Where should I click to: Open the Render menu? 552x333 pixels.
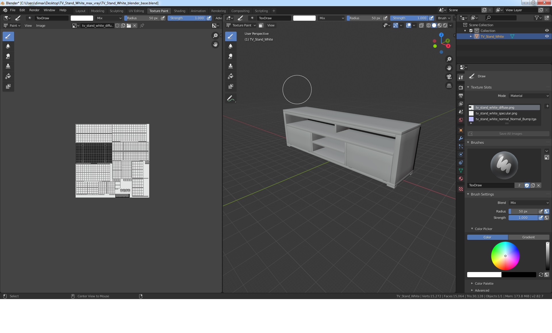tap(34, 10)
